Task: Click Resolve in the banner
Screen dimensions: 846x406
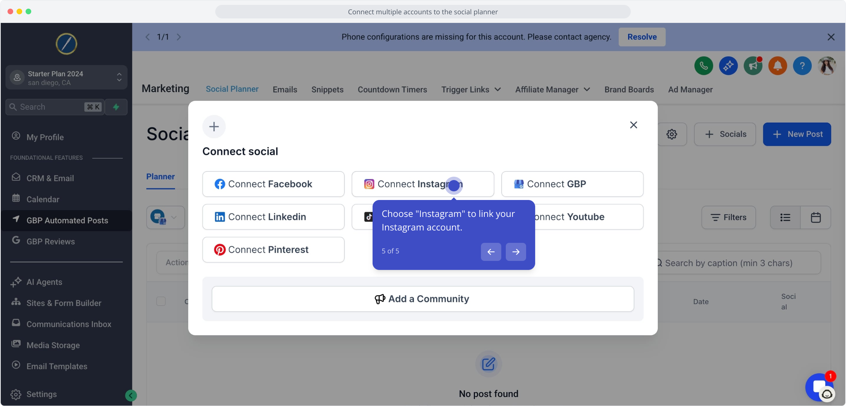Action: point(642,37)
